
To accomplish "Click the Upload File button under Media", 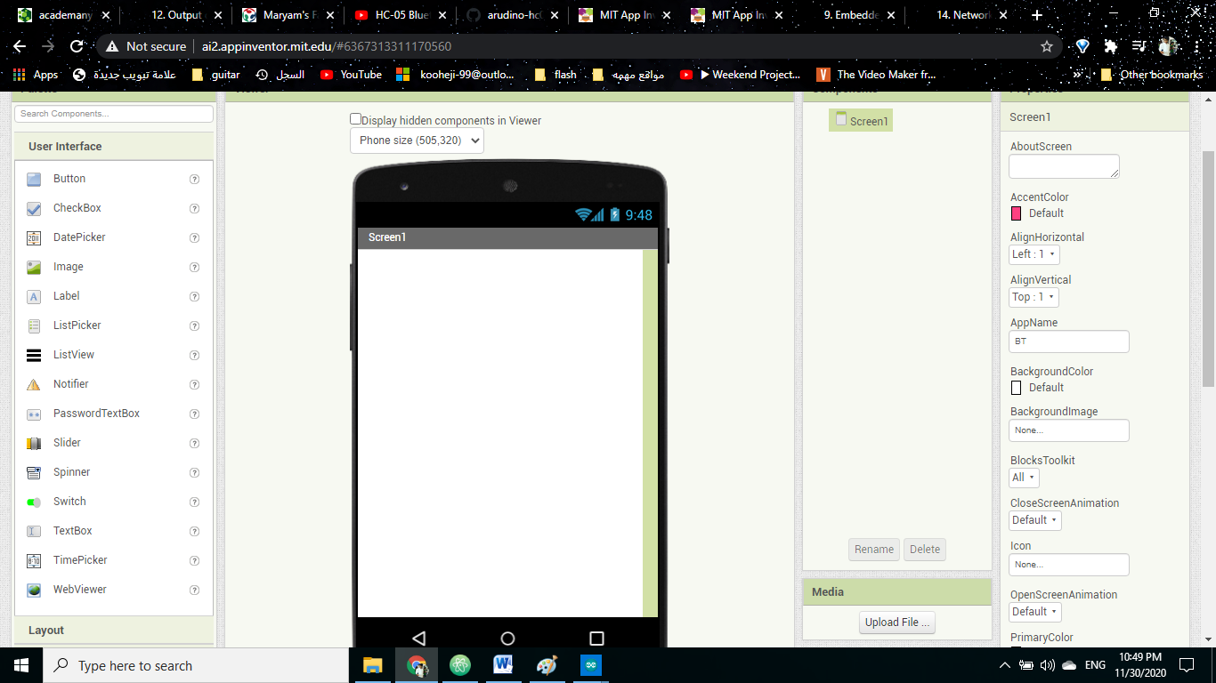I will coord(896,622).
